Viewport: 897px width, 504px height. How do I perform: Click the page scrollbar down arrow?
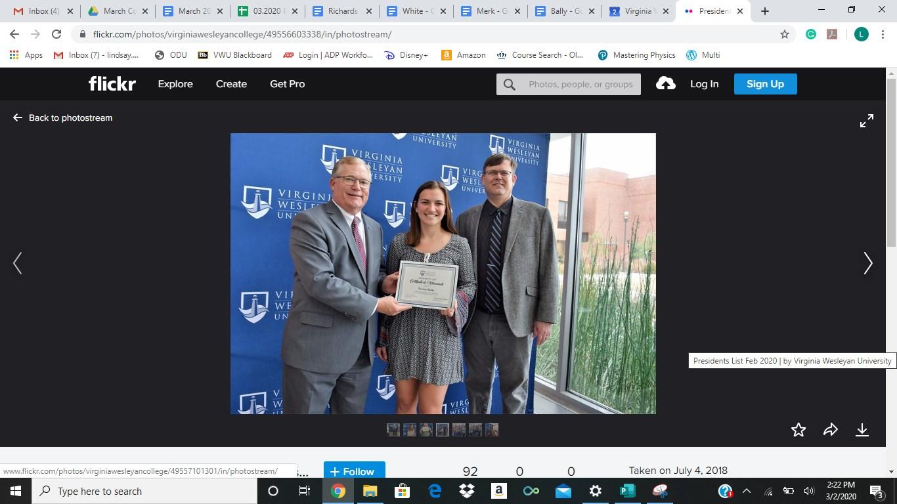(x=891, y=471)
